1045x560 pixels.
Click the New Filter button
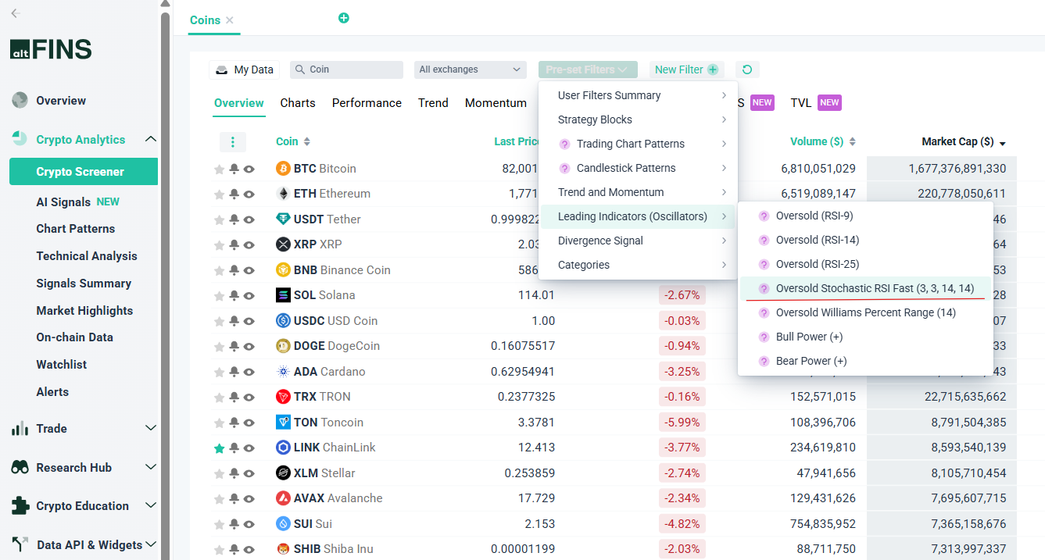[685, 70]
